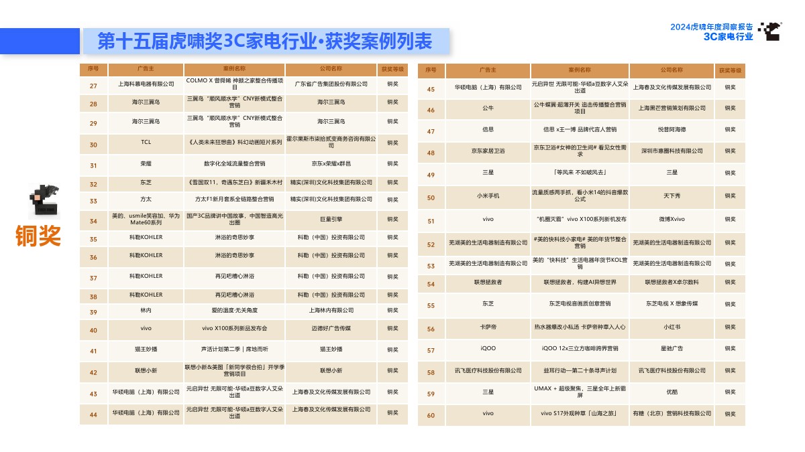
Task: Select company 迈德好广告传媒
Action: [331, 329]
